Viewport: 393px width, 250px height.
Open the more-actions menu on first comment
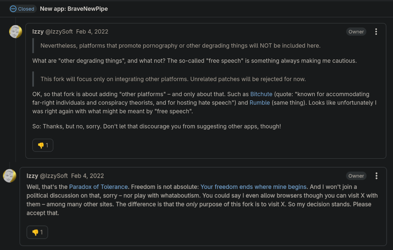pos(376,32)
